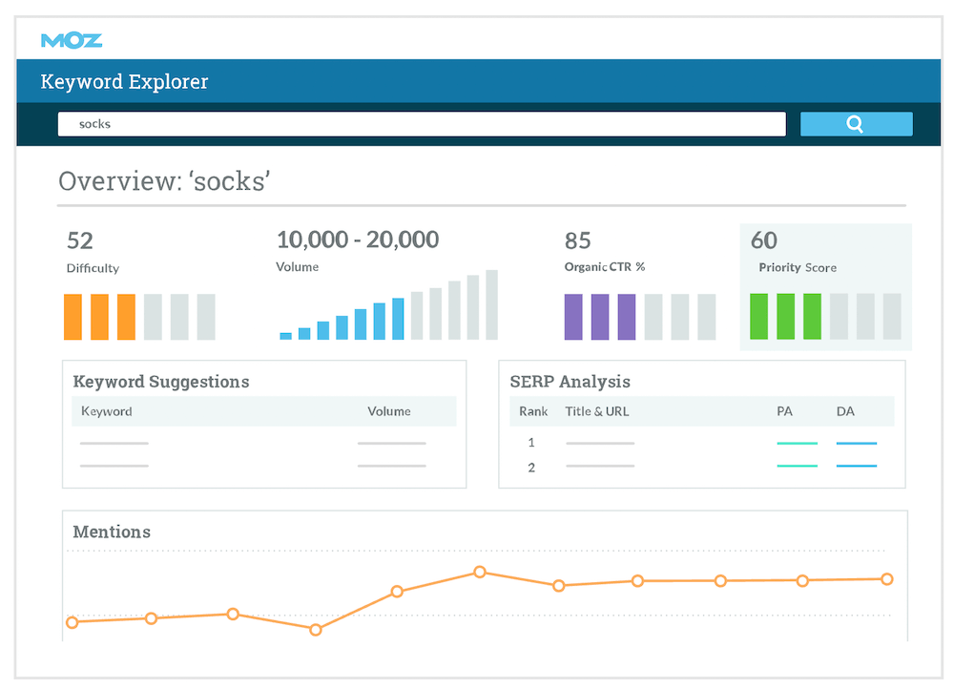Image resolution: width=954 pixels, height=689 pixels.
Task: Sort Keyword Suggestions by 'Volume' column
Action: coord(389,411)
